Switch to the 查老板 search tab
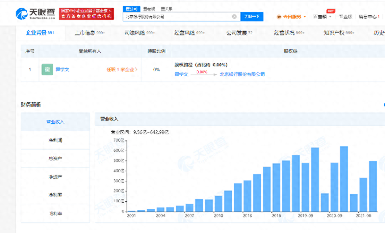Screen dimensions: 385x233 click(x=149, y=9)
